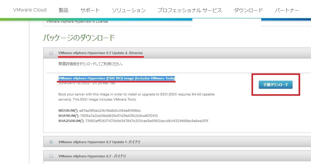This screenshot has height=164, width=311.
Task: Click the 無償評価版をダウンロード text
Action: [x=91, y=64]
